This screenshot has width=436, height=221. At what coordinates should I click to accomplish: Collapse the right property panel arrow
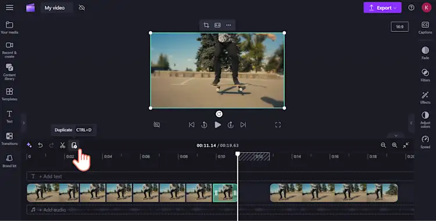point(411,123)
